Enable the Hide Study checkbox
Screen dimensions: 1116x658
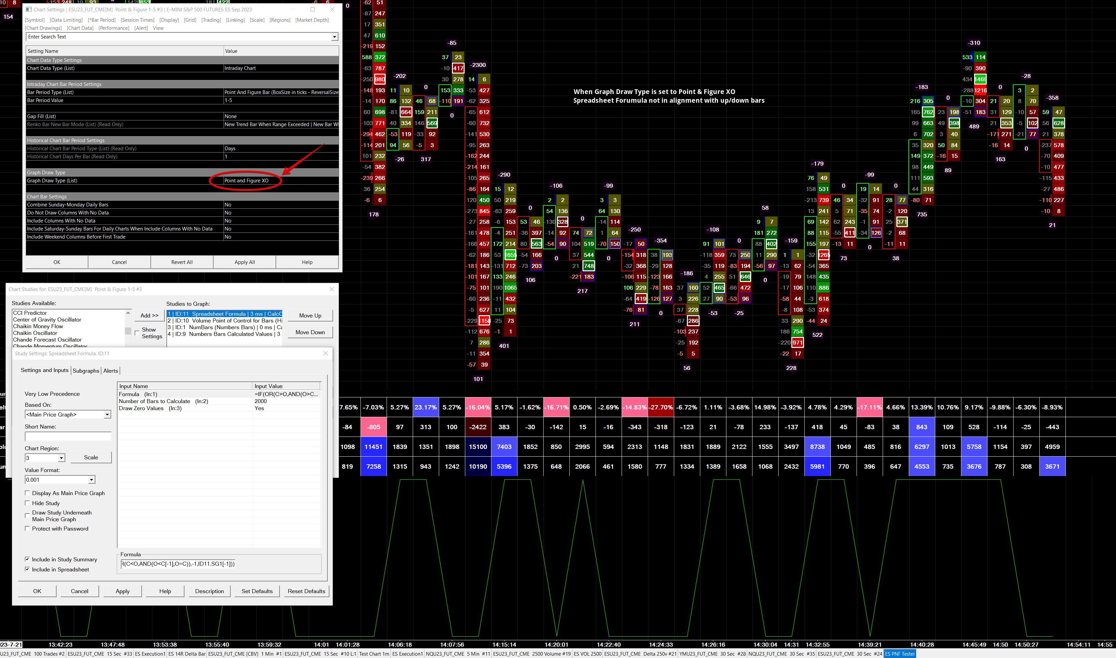[x=27, y=503]
